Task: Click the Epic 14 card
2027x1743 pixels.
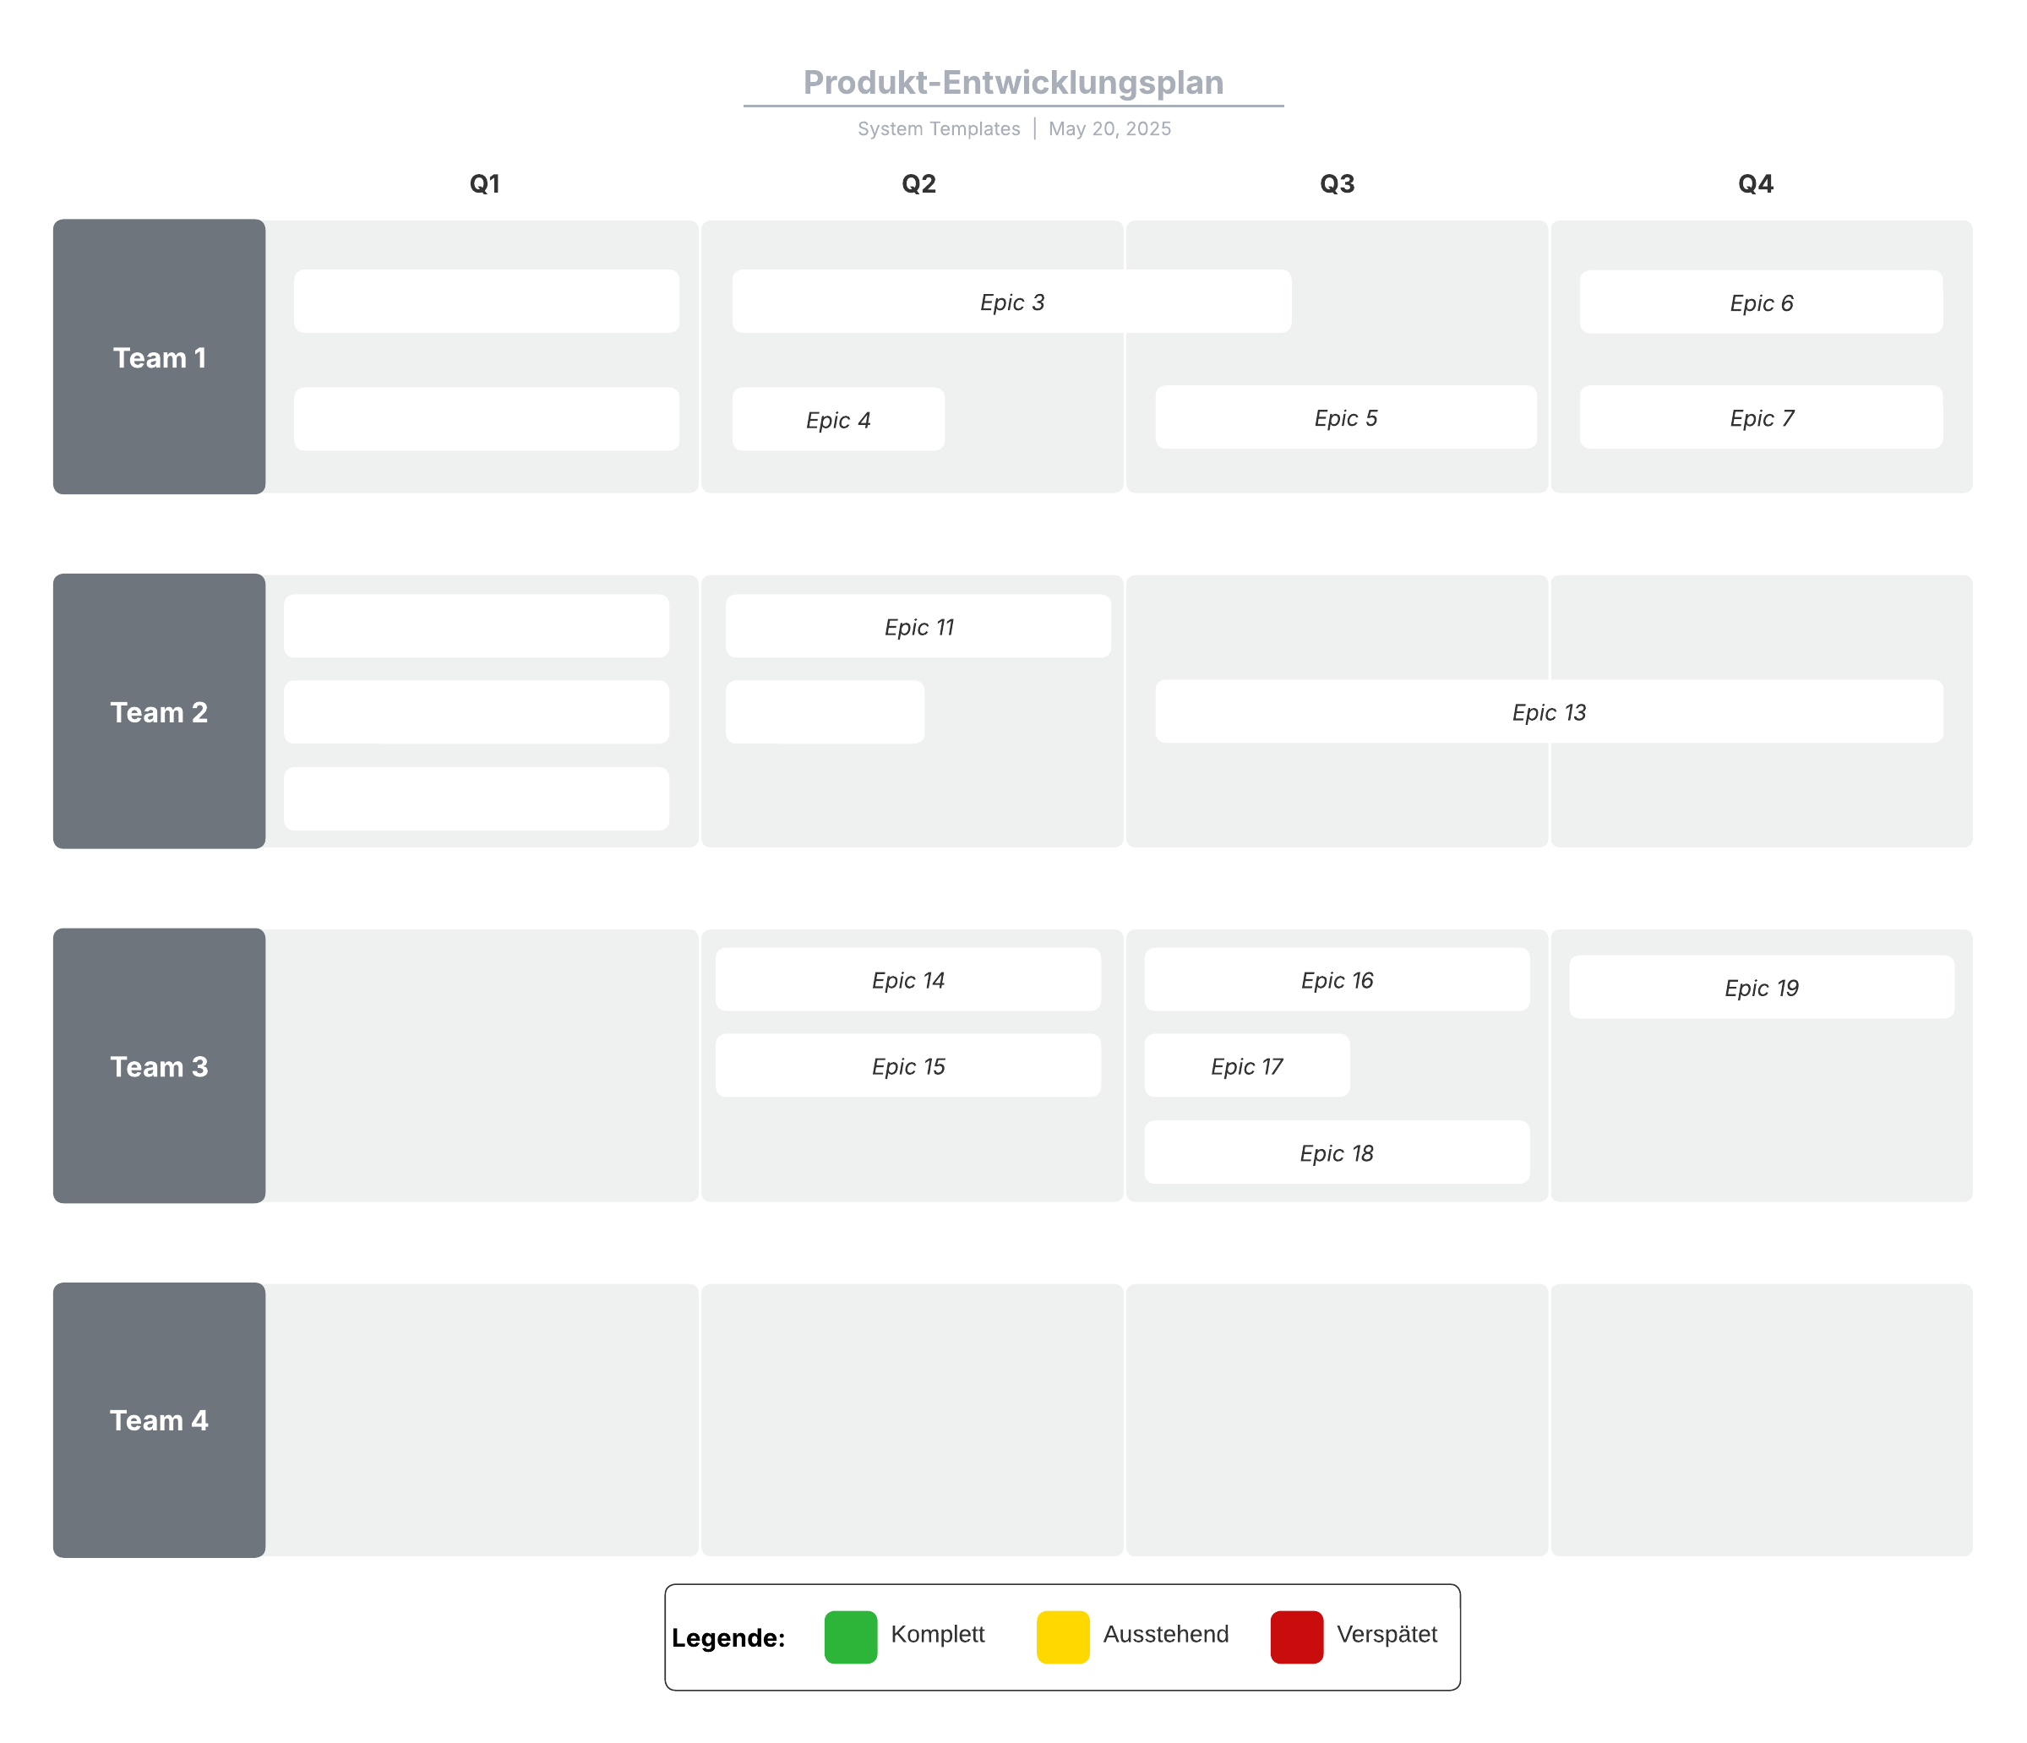Action: click(x=907, y=980)
